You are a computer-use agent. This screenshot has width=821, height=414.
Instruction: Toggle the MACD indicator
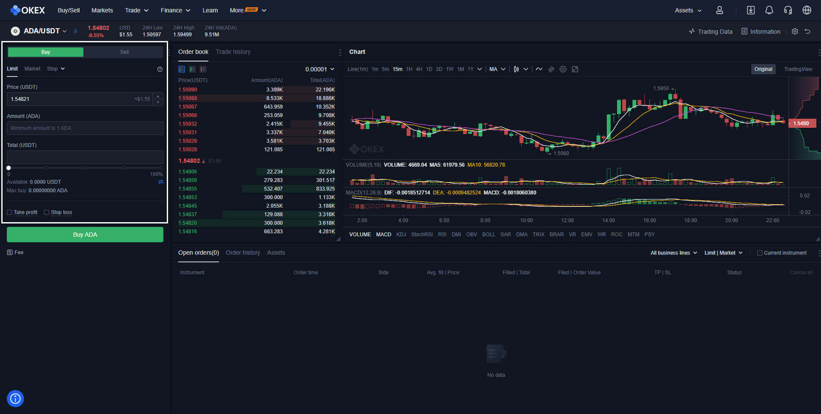coord(384,235)
